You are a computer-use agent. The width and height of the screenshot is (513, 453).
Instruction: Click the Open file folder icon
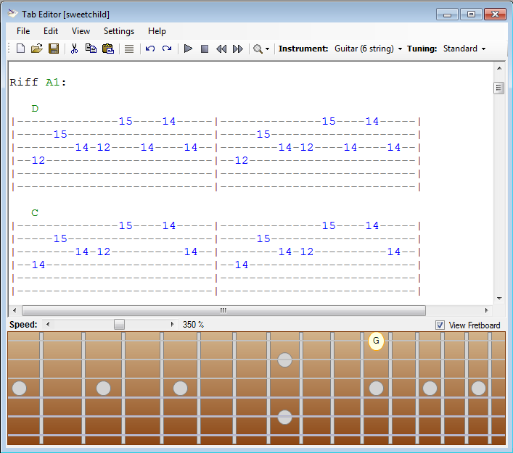tap(37, 49)
